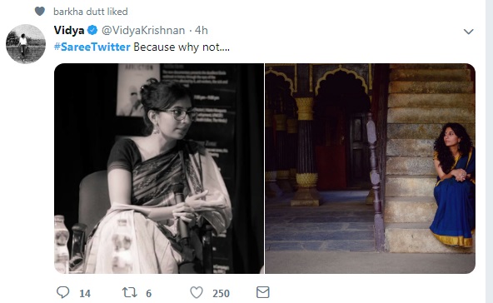
Task: Retweet this tweet using the arrows icon
Action: (x=130, y=292)
